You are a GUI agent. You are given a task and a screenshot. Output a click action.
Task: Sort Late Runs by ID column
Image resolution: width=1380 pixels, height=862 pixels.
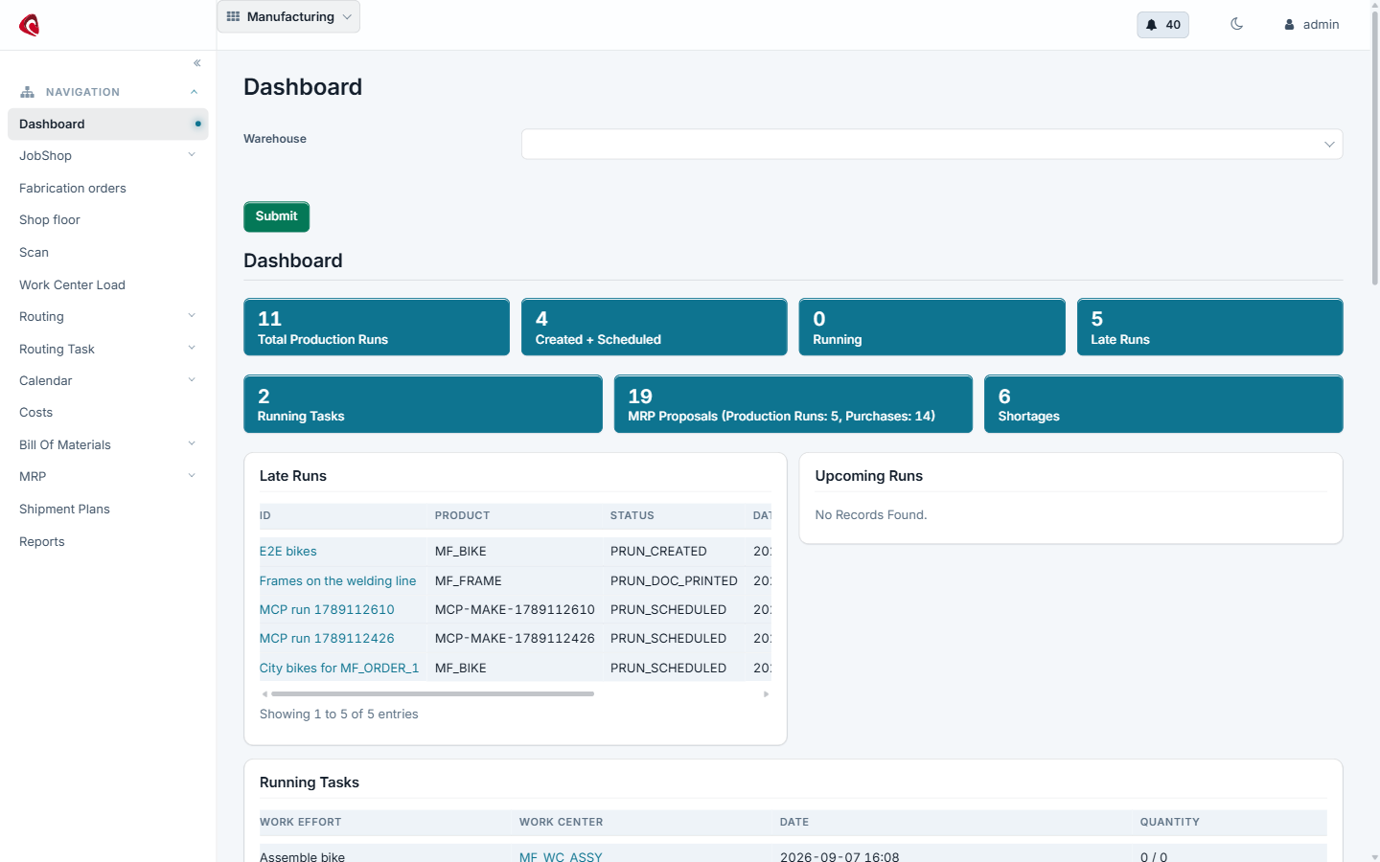tap(265, 516)
